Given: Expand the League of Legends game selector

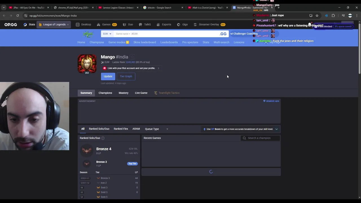Looking at the screenshot, I should coord(54,25).
